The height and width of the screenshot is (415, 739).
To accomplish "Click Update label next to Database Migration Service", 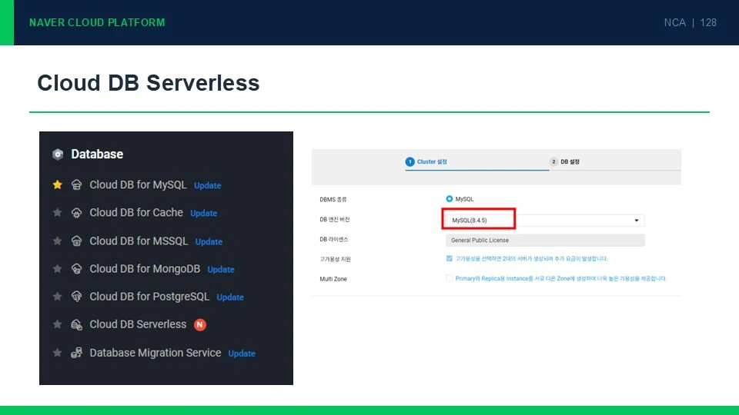I will 242,354.
